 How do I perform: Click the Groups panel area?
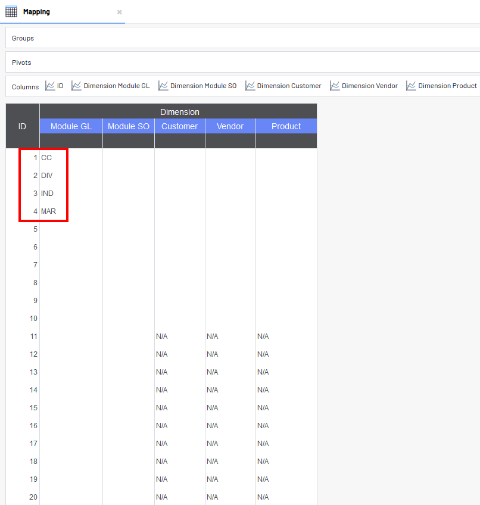click(238, 38)
